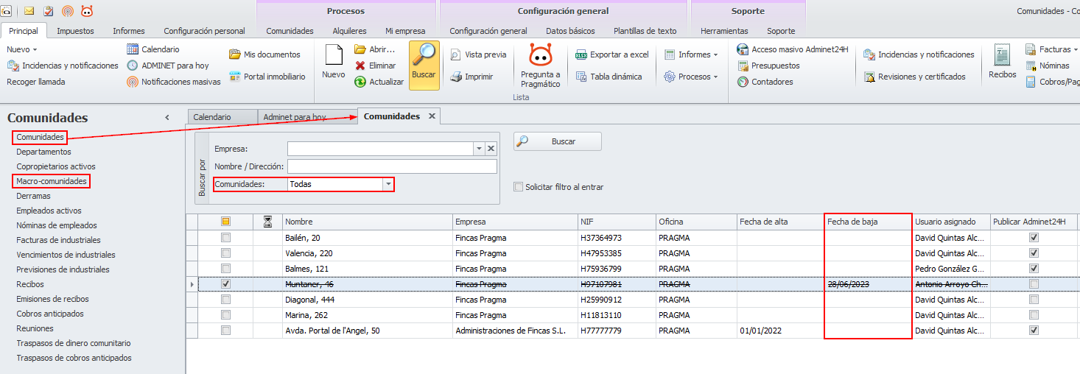The width and height of the screenshot is (1080, 374).
Task: Expand the Empresa dropdown arrow
Action: click(x=479, y=149)
